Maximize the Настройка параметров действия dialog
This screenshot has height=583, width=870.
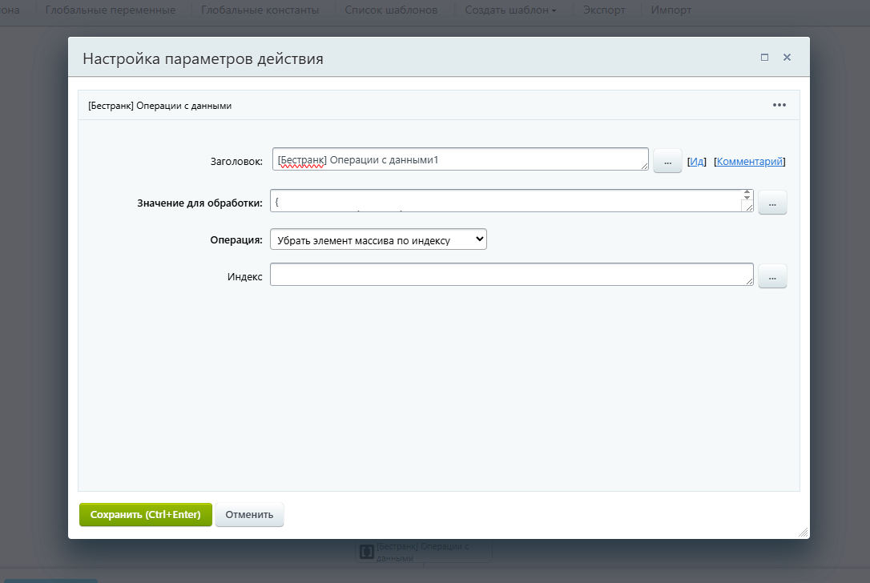(x=763, y=57)
